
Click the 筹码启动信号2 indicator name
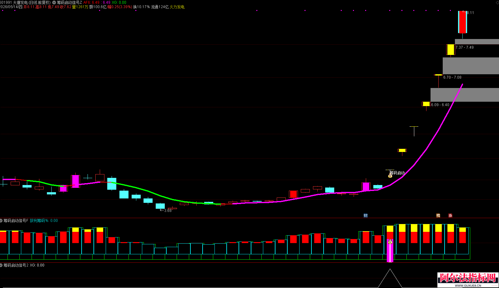click(16, 265)
